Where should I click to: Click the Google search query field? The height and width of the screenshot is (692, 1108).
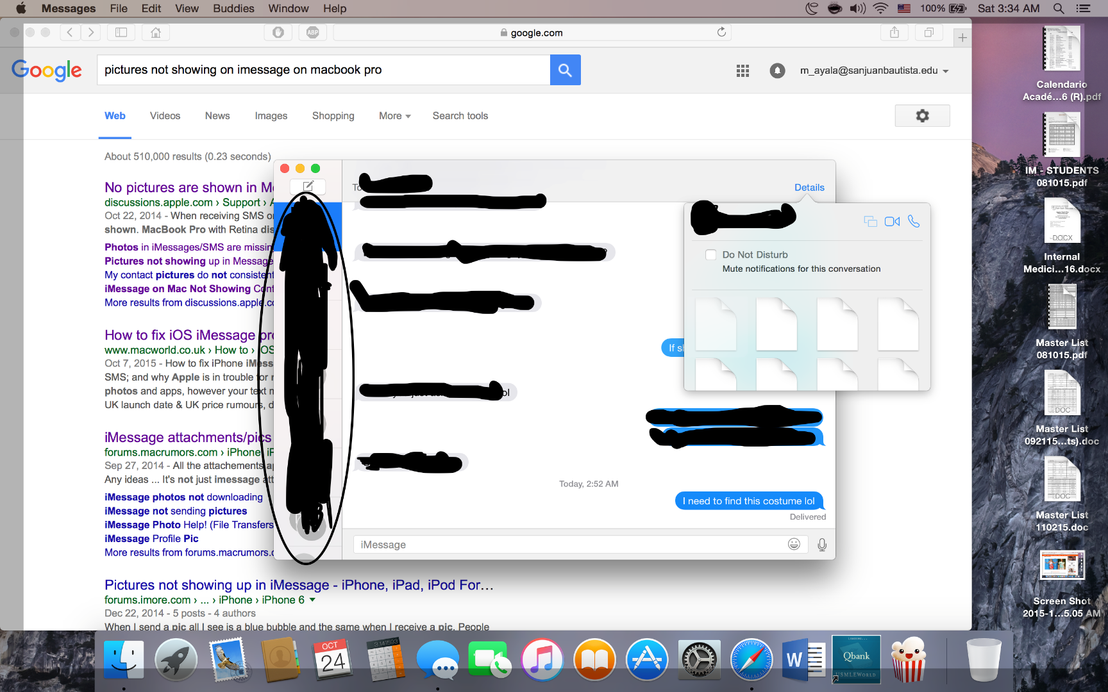click(x=324, y=70)
